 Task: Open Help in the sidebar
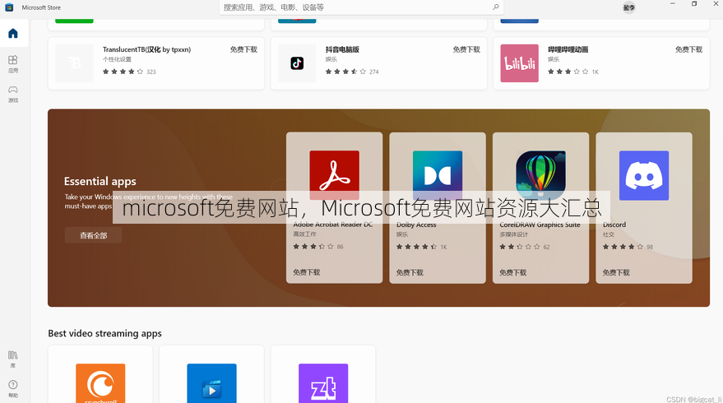point(13,388)
